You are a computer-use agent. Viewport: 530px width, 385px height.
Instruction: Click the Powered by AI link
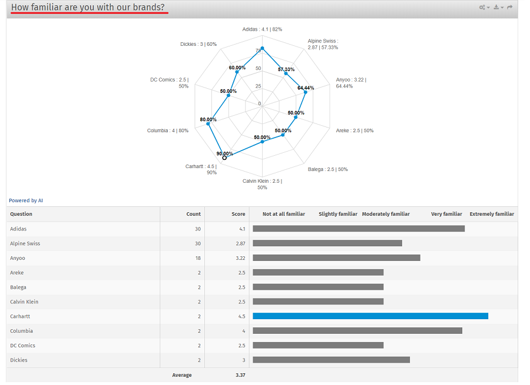pos(26,200)
